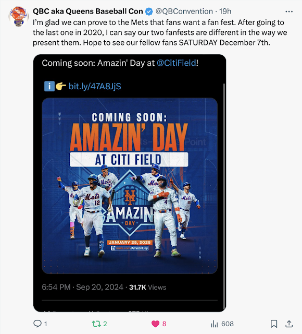Screen dimensions: 302x334
Task: Open the QBC globe profile avatar
Action: click(x=19, y=16)
